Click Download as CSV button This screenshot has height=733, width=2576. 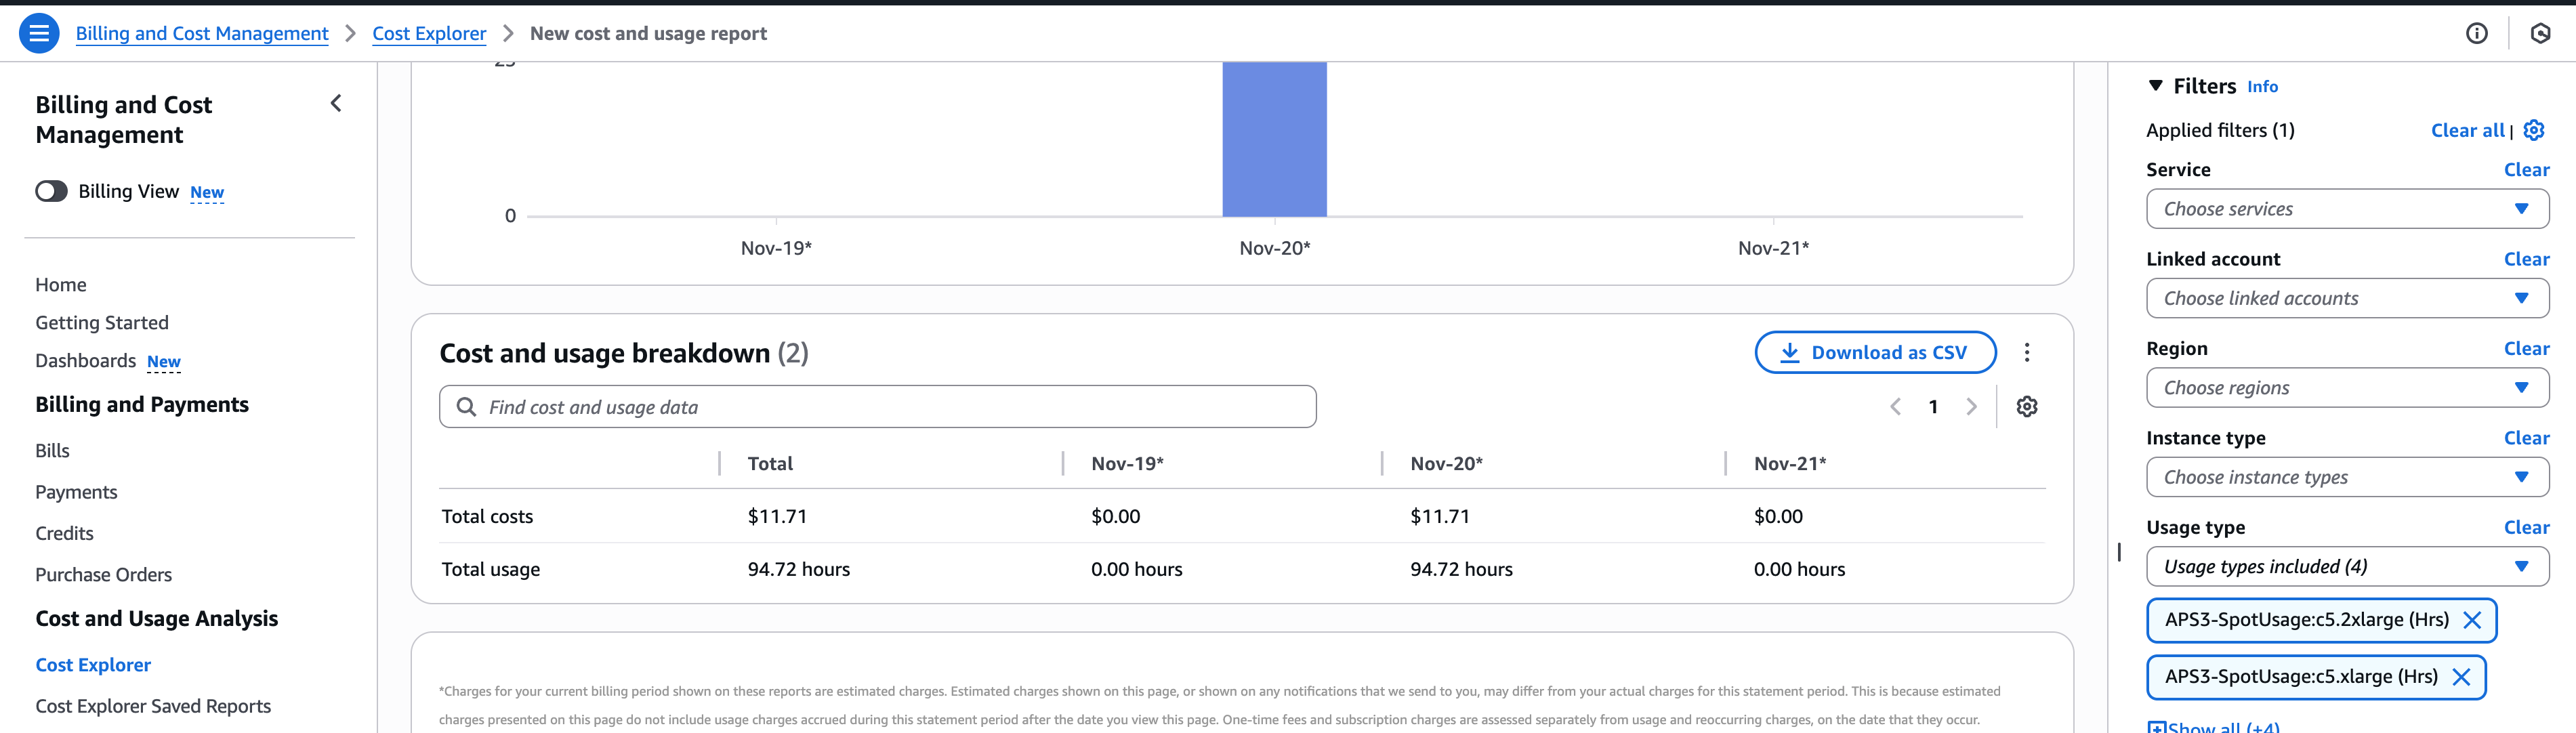pos(1875,352)
